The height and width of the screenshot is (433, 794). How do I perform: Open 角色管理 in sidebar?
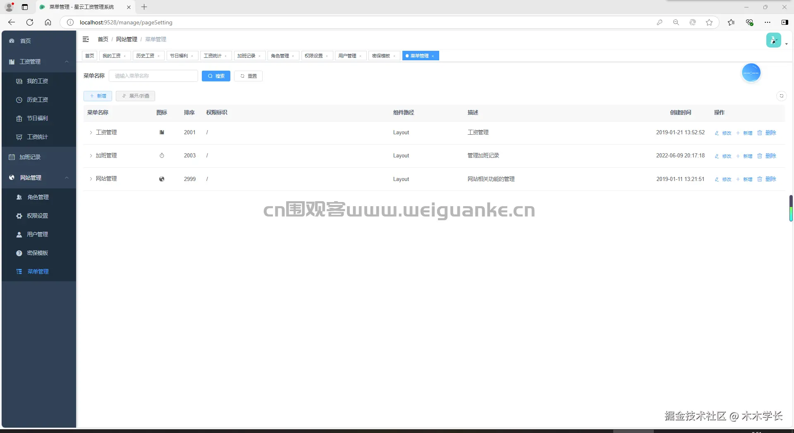coord(39,197)
